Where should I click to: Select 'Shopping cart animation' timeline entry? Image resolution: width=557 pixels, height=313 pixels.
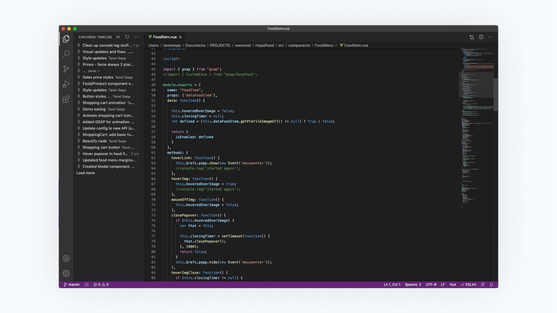(x=104, y=103)
